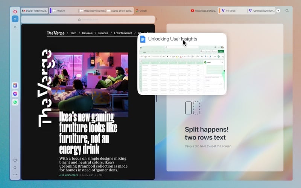Click the padlock site-info icon in address bar
Screen dimensions: 301x188
point(79,20)
